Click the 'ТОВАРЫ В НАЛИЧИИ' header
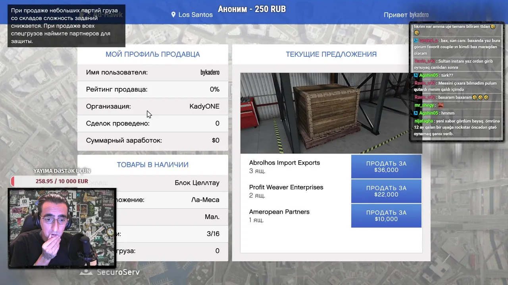 pyautogui.click(x=153, y=165)
